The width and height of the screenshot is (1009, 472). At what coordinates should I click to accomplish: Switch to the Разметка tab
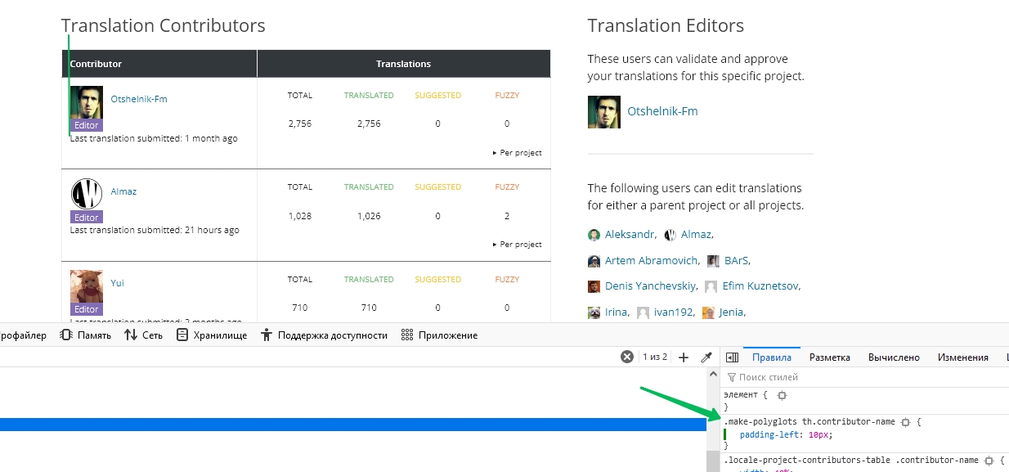pyautogui.click(x=829, y=357)
